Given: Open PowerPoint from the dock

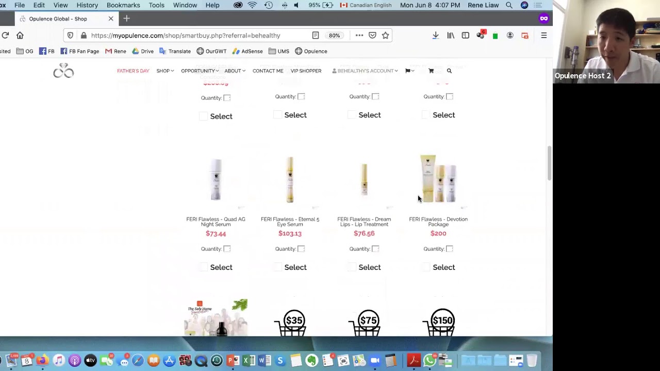Looking at the screenshot, I should (233, 361).
